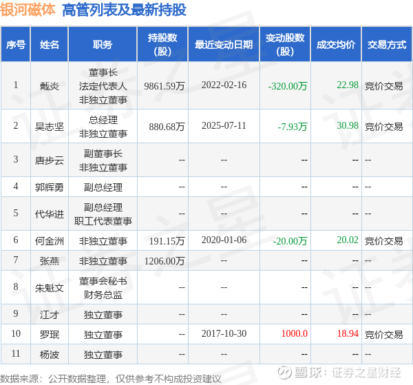This screenshot has height=385, width=413.
Task: Click the price 30.98
Action: click(348, 126)
